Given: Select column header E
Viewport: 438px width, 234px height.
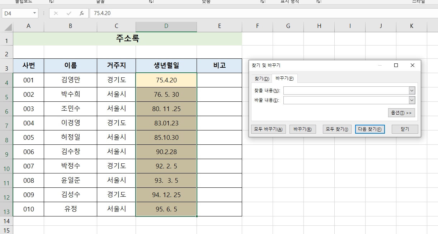Looking at the screenshot, I should point(219,26).
